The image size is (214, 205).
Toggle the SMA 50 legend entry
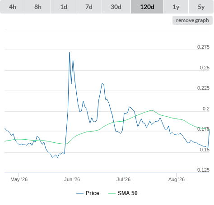coord(128,193)
